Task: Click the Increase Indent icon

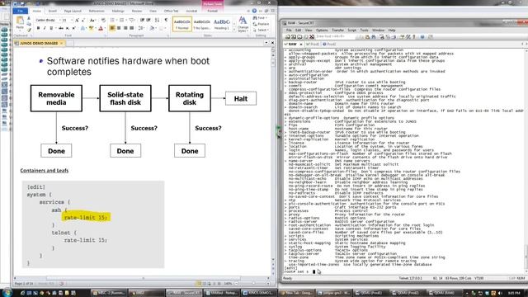Action: (148, 20)
